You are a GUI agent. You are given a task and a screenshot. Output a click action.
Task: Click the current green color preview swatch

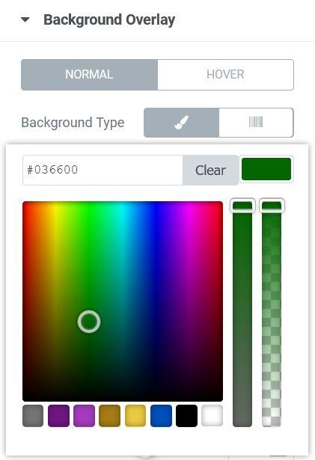pyautogui.click(x=266, y=169)
